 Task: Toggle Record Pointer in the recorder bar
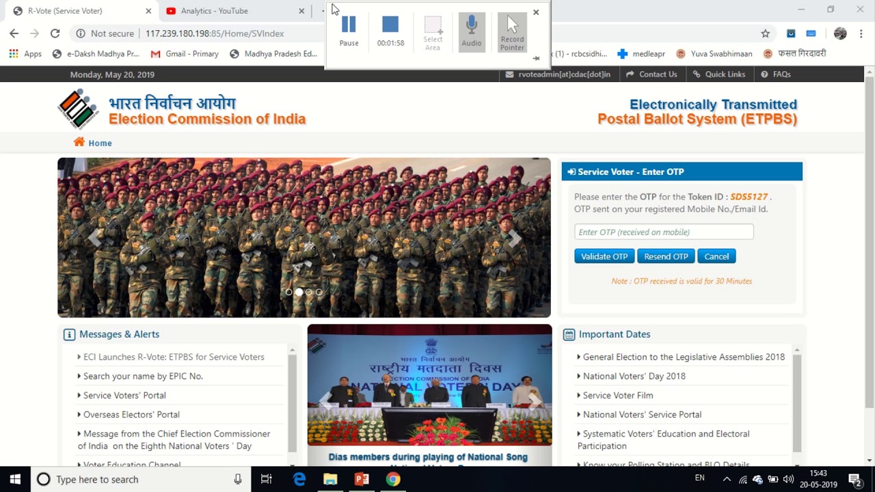coord(512,31)
